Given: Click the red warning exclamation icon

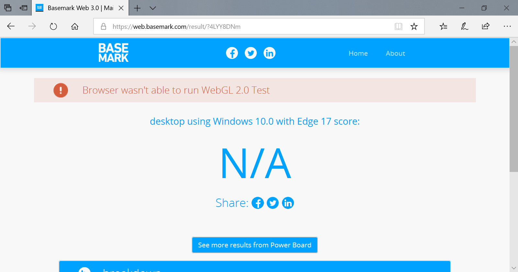Looking at the screenshot, I should (61, 90).
